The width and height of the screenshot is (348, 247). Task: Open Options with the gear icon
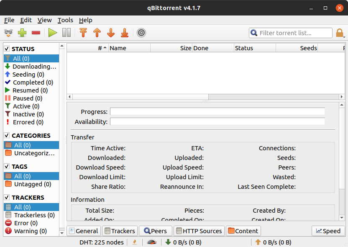click(x=141, y=33)
